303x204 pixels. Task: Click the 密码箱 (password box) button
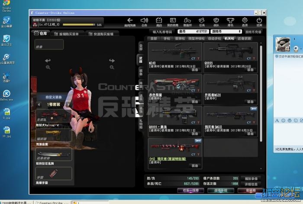coord(251,191)
